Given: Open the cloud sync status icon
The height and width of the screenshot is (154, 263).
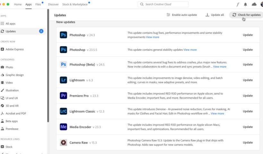Looking at the screenshot, I should tap(254, 4).
